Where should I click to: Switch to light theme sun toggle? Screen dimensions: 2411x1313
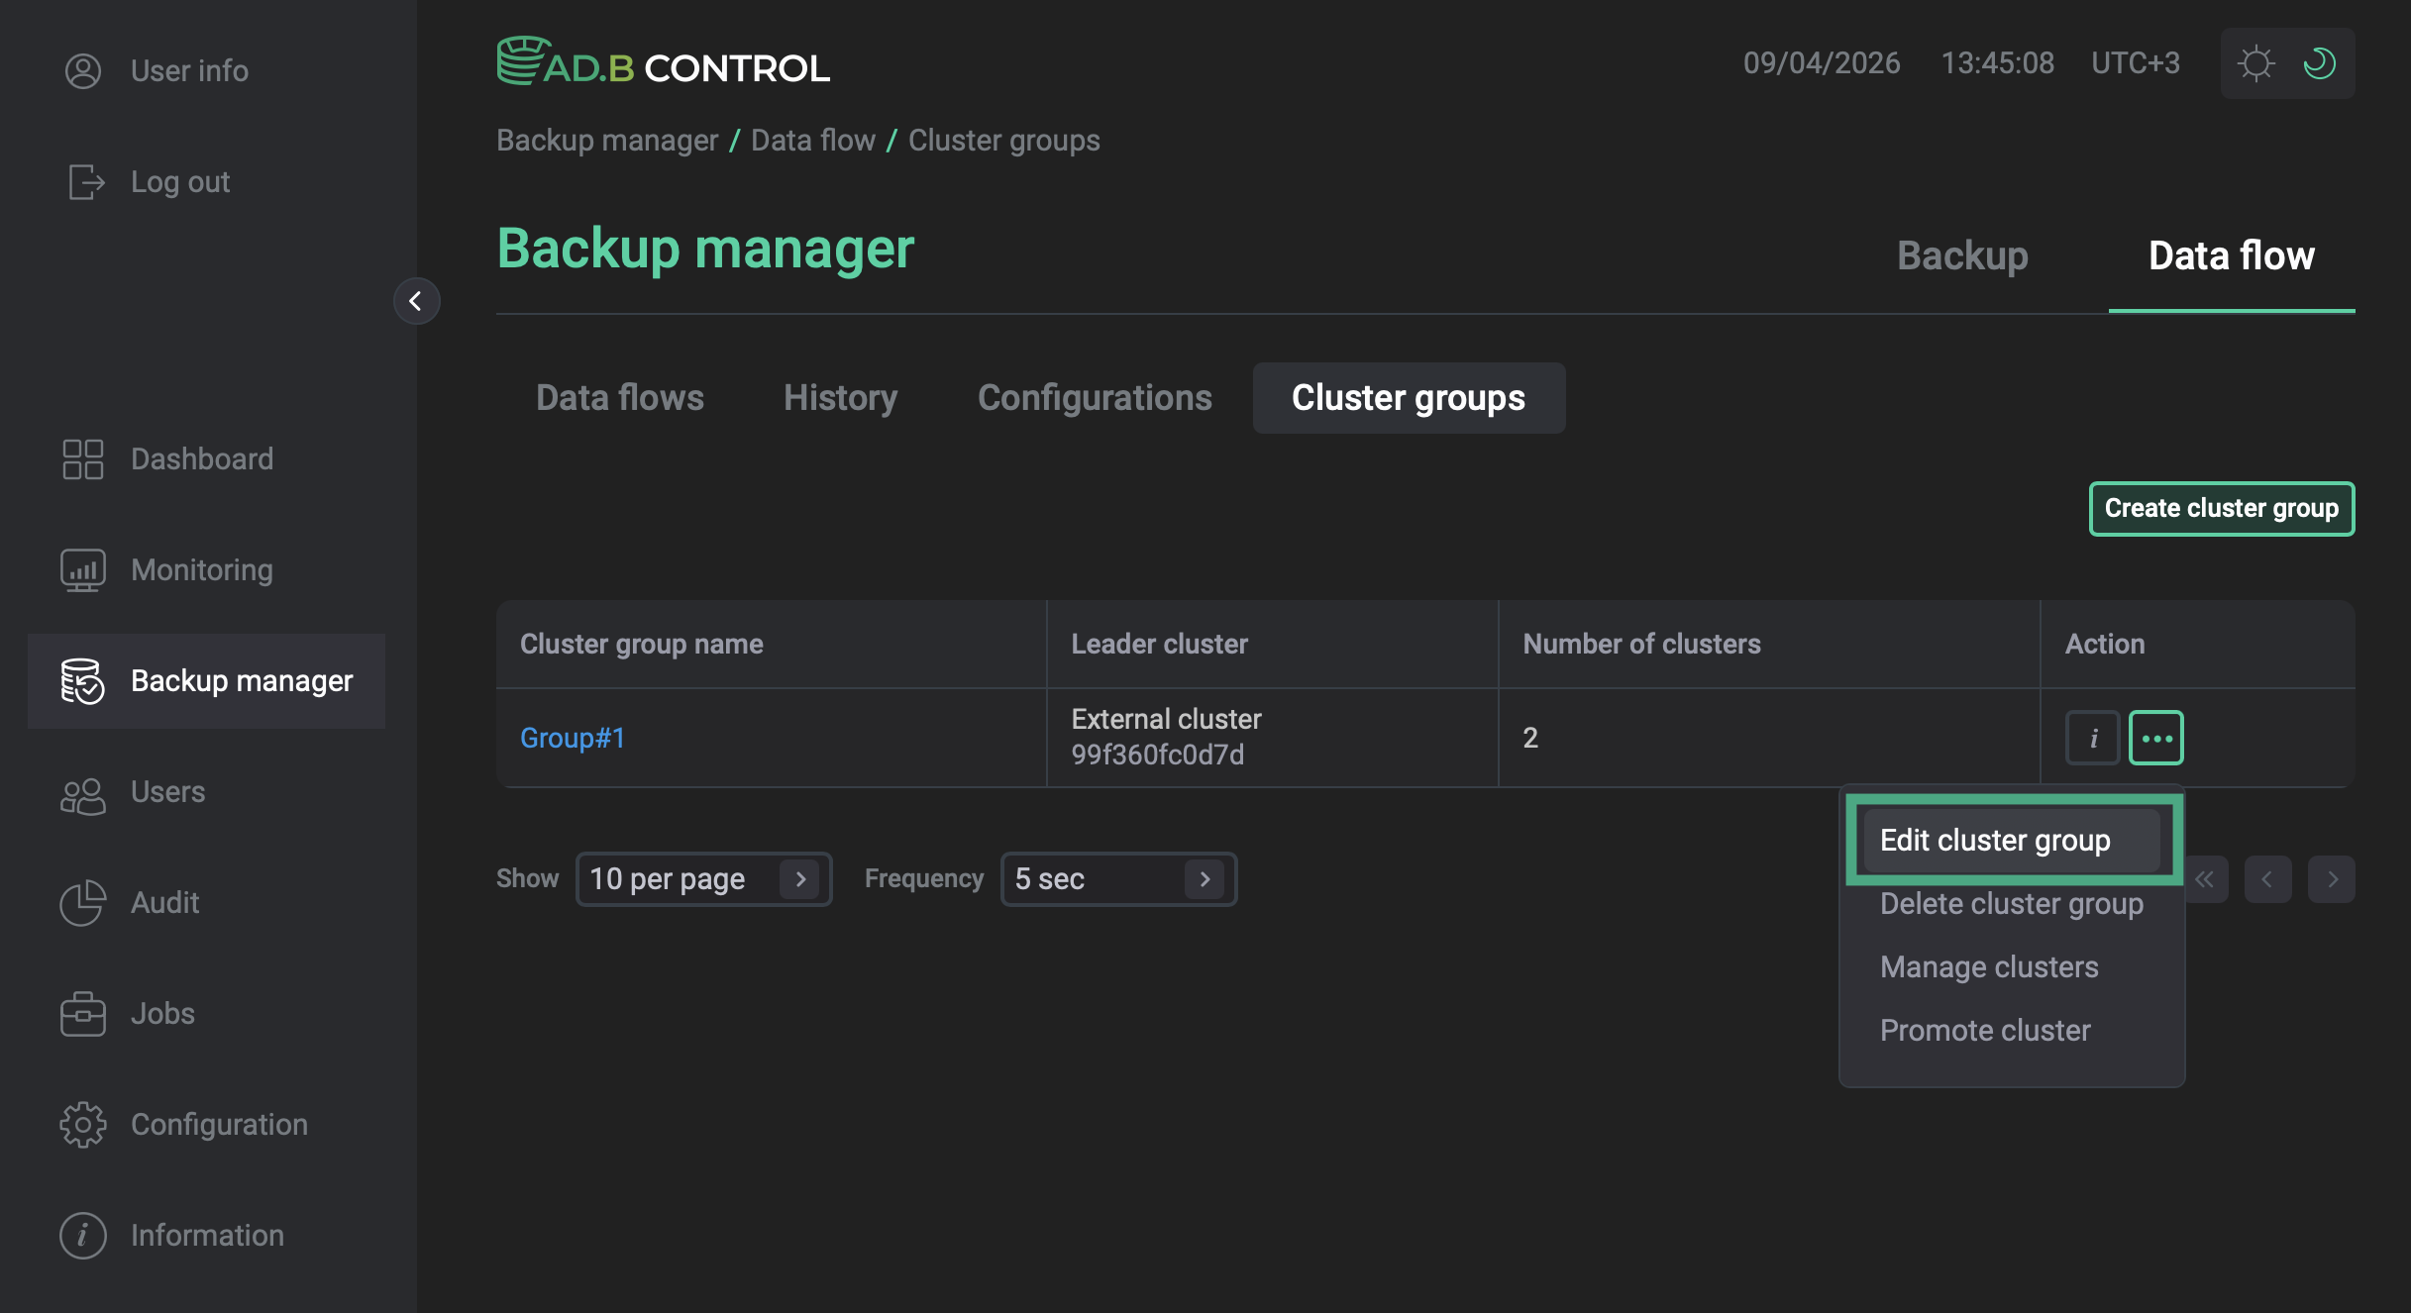pos(2255,63)
